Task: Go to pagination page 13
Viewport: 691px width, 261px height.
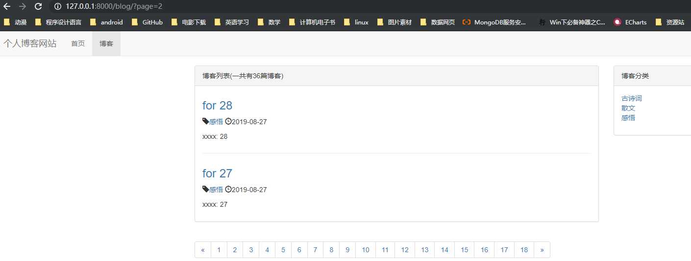Action: [425, 250]
